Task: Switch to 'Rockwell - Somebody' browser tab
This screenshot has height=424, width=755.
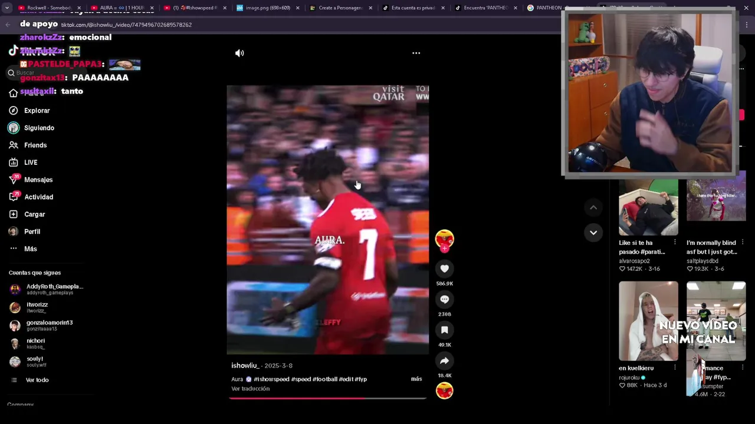Action: click(49, 8)
